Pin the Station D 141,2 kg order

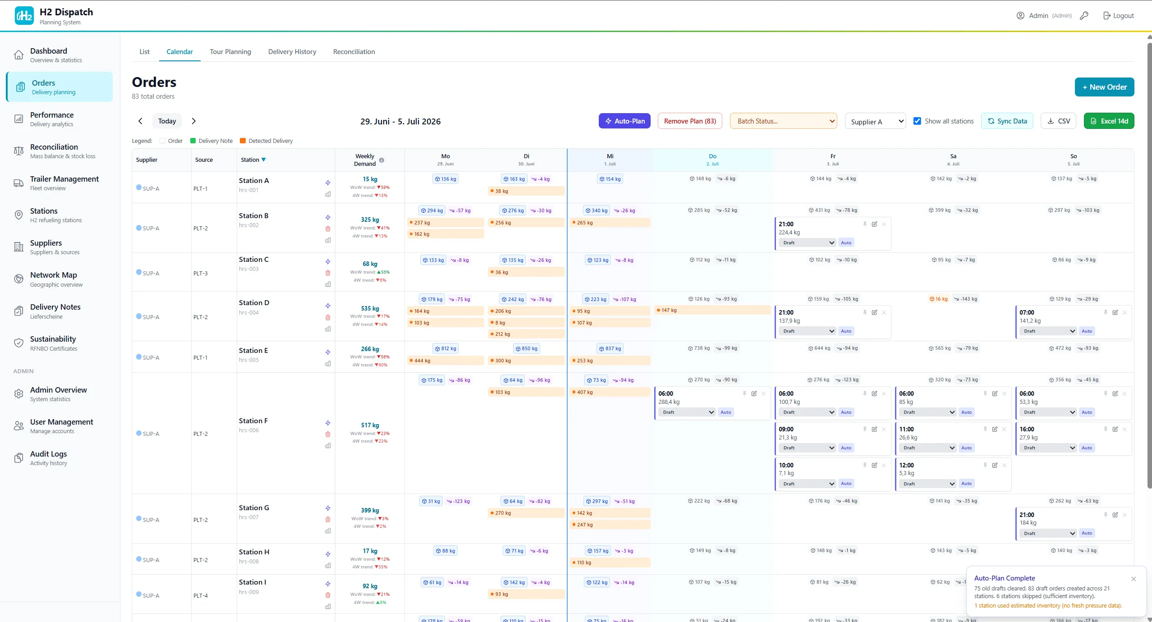point(1106,312)
